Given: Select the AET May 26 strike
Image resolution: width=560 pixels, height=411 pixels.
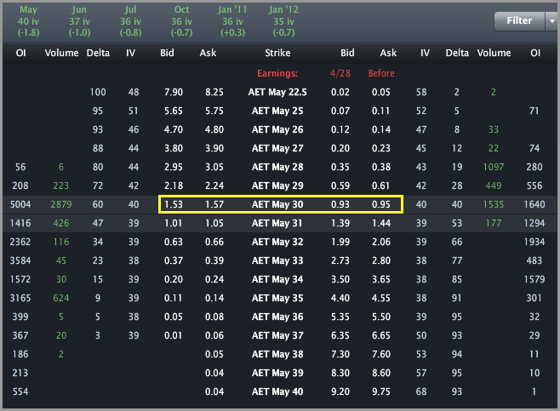Looking at the screenshot, I should (277, 129).
